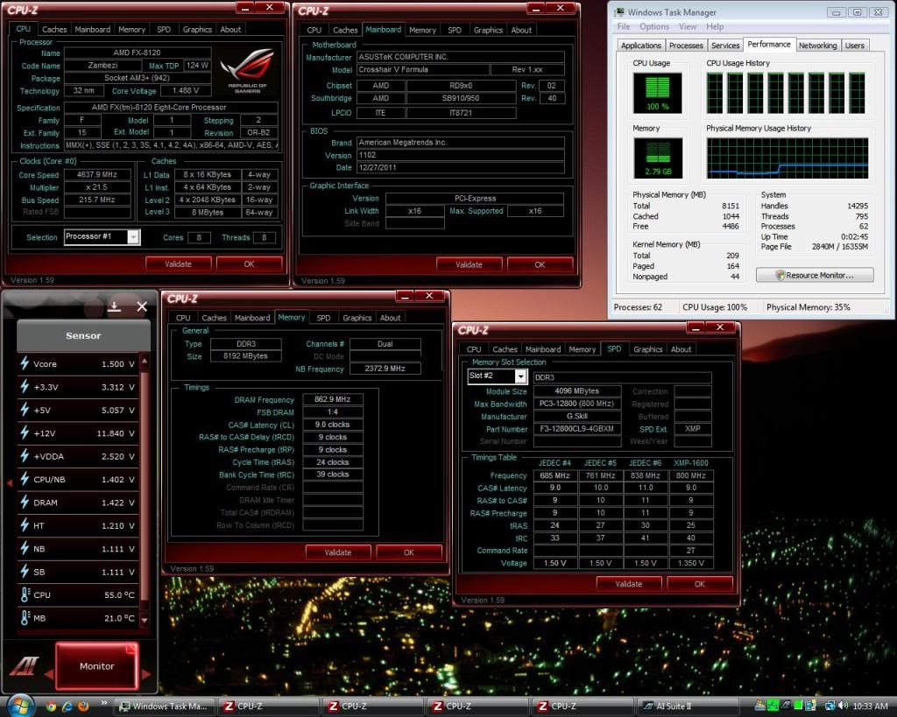Image resolution: width=897 pixels, height=717 pixels.
Task: Launch Google Chrome from quick launch
Action: 51,706
